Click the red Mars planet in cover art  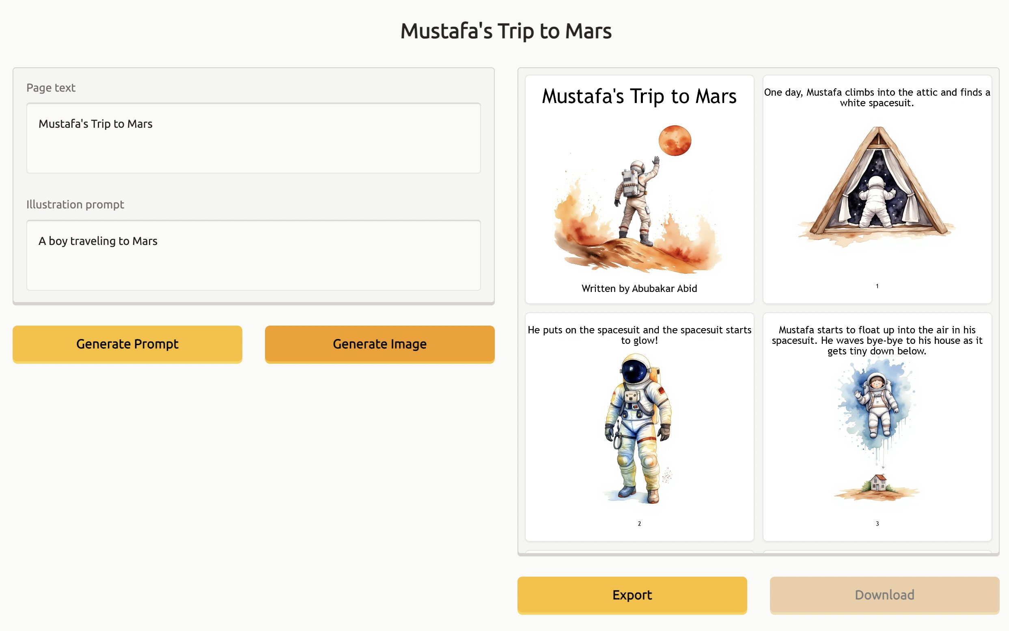[x=675, y=141]
